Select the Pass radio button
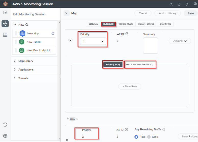198x142 pixels. pos(136,137)
